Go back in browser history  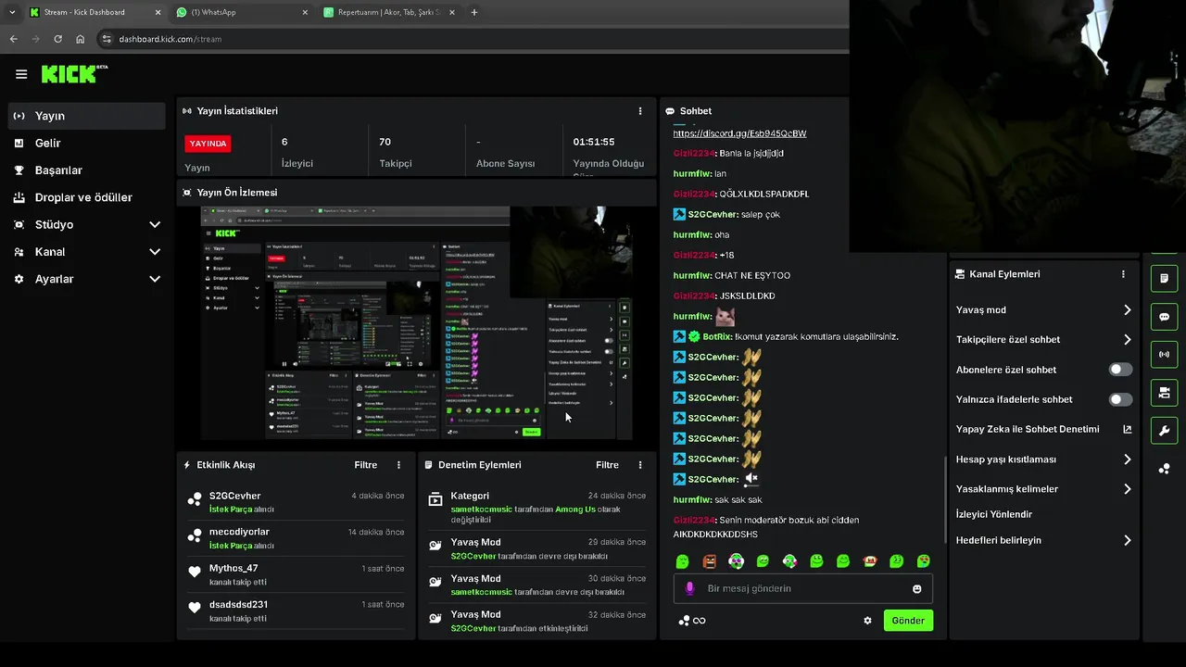13,39
